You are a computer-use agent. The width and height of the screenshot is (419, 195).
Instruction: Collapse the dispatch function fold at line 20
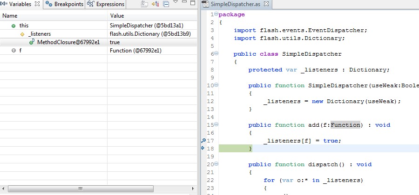pyautogui.click(x=216, y=164)
